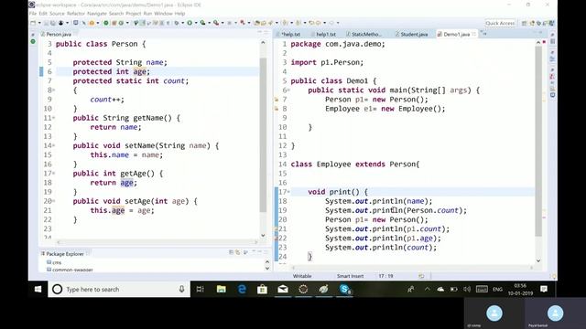Viewport: 586px width, 329px height.
Task: Open Task View from taskbar
Action: (201, 289)
